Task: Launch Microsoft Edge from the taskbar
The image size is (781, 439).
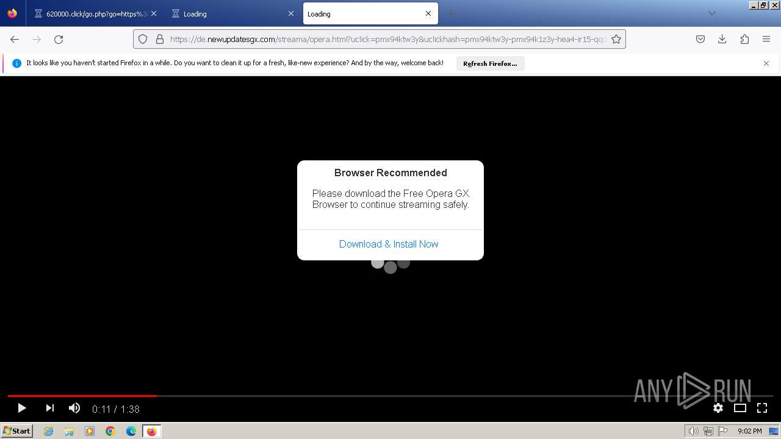Action: point(131,431)
